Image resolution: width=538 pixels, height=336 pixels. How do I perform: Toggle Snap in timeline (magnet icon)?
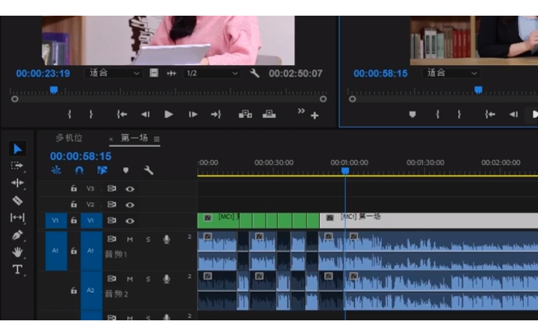[x=79, y=170]
